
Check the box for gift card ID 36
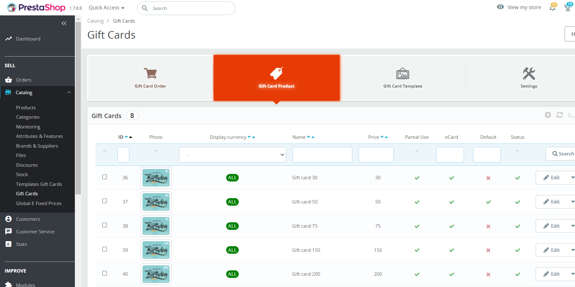tap(105, 177)
